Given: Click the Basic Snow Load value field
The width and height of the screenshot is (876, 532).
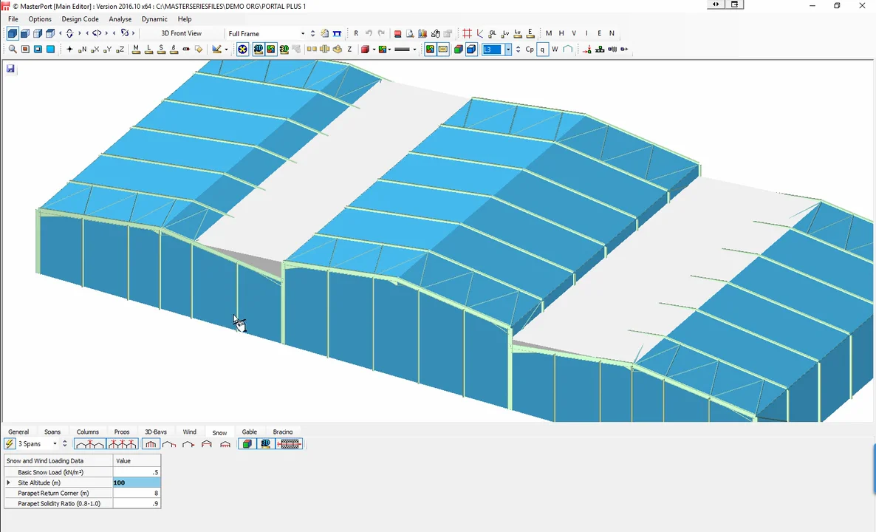Looking at the screenshot, I should [x=136, y=472].
